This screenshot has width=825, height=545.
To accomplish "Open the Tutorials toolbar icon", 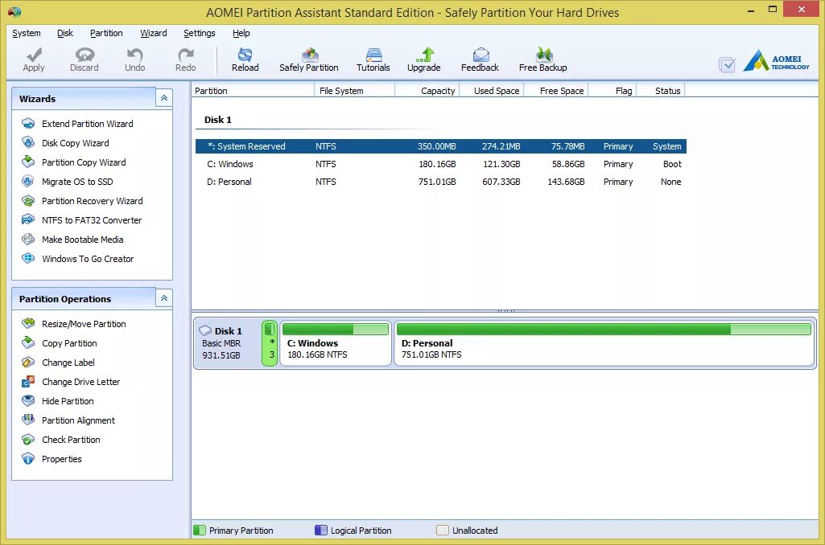I will 373,54.
